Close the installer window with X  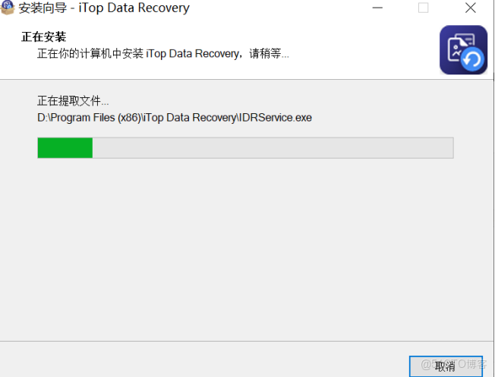(x=471, y=8)
